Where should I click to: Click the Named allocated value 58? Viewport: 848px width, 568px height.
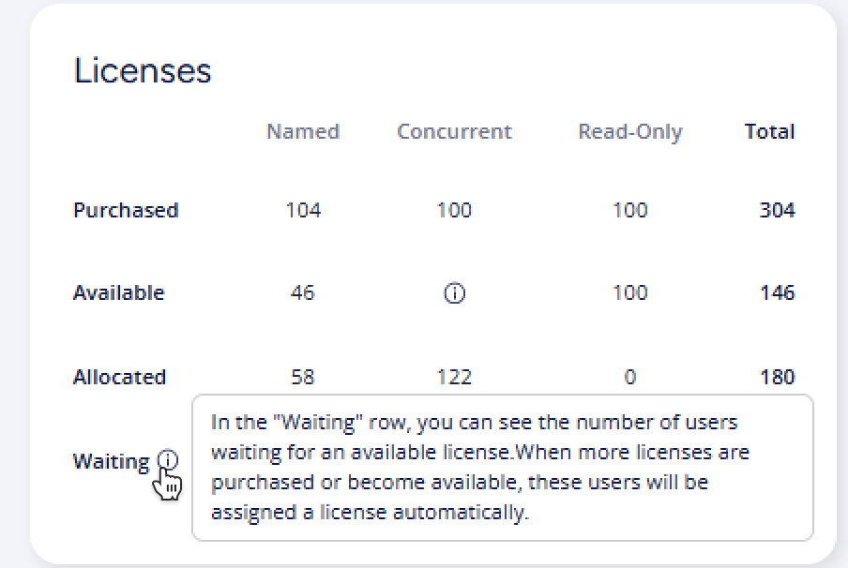pyautogui.click(x=302, y=377)
